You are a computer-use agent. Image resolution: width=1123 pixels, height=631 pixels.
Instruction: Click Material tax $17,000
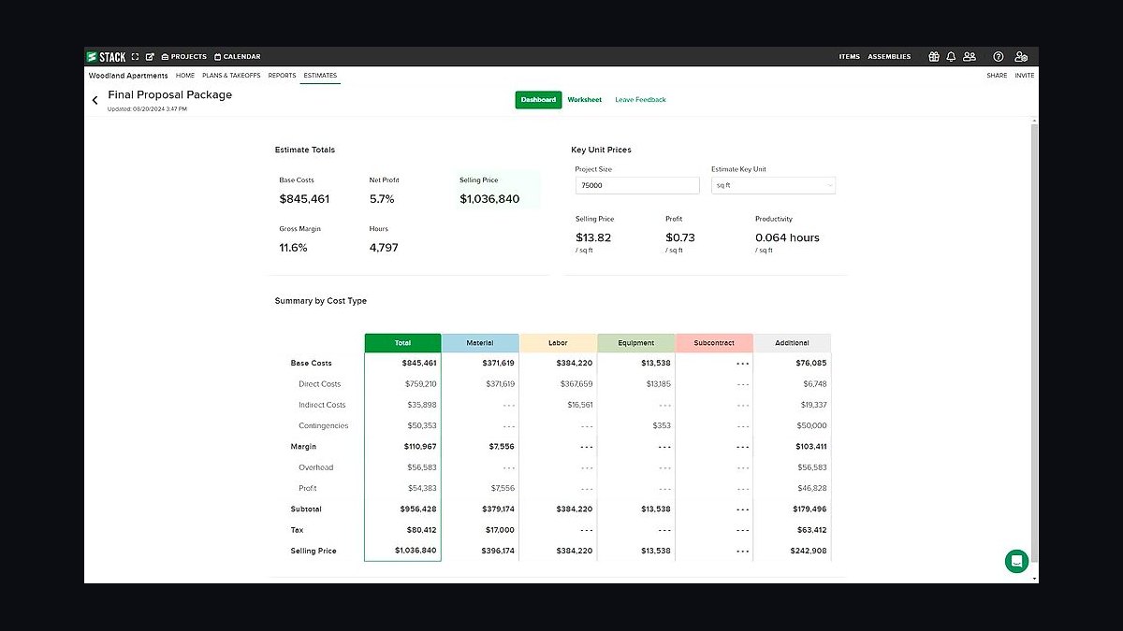(501, 530)
